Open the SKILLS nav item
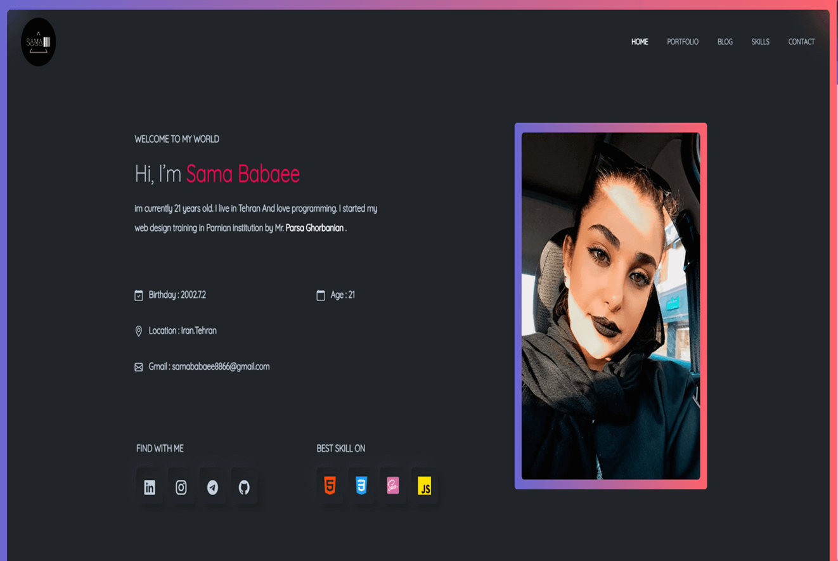The height and width of the screenshot is (561, 838). 761,42
